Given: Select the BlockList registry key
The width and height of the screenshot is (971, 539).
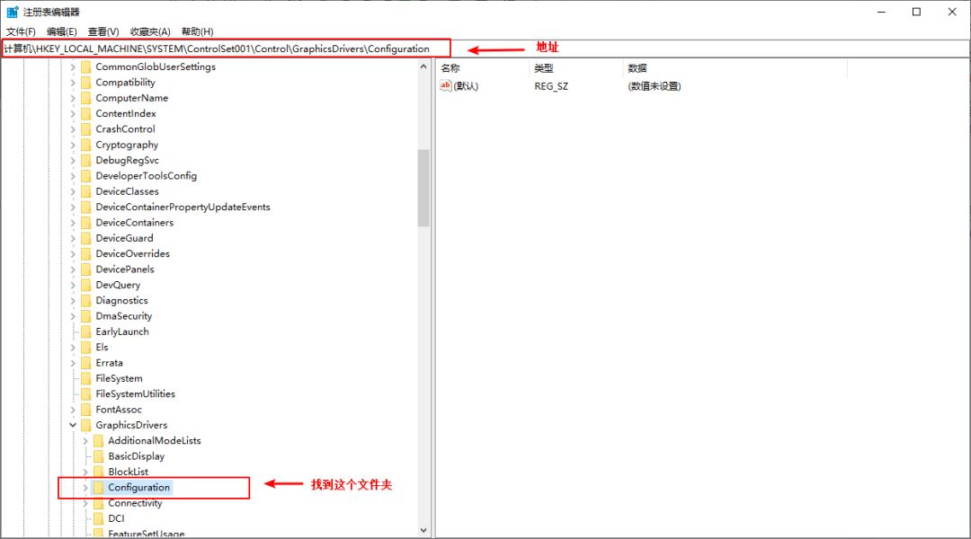Looking at the screenshot, I should [130, 471].
